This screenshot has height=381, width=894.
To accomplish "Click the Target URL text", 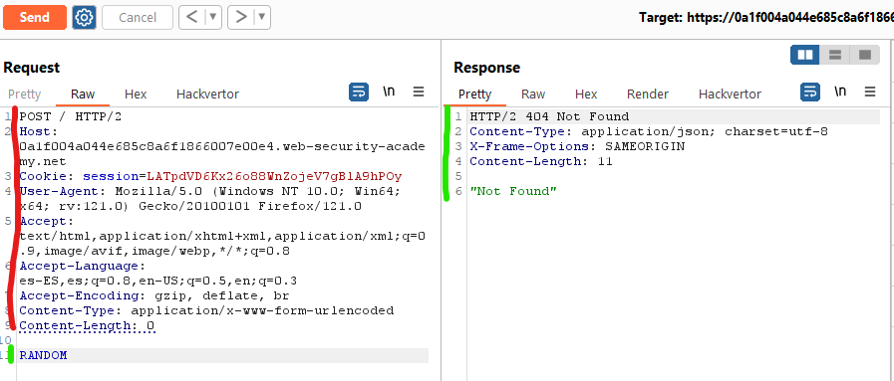I will click(765, 18).
